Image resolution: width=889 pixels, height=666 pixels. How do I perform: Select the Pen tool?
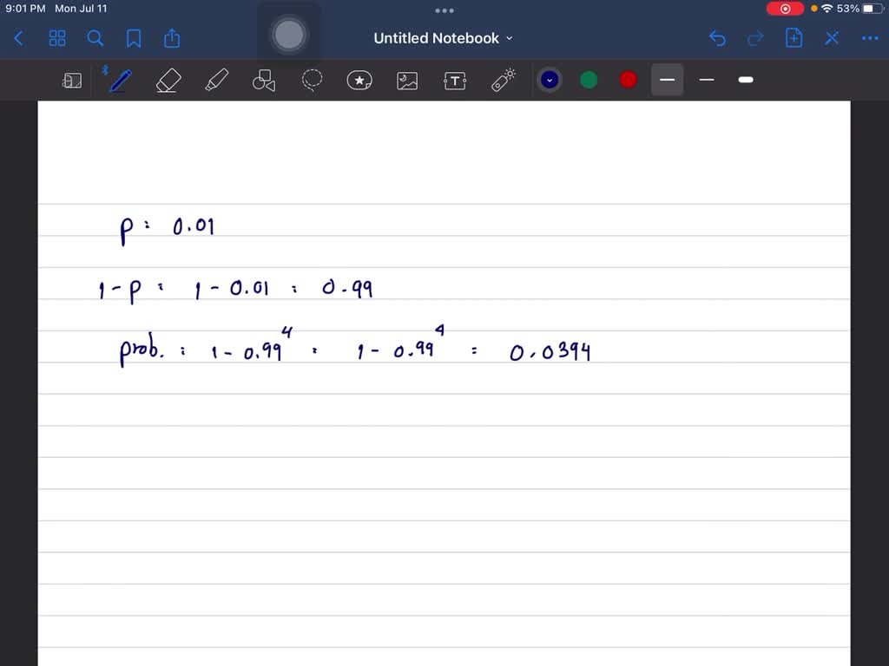coord(120,81)
